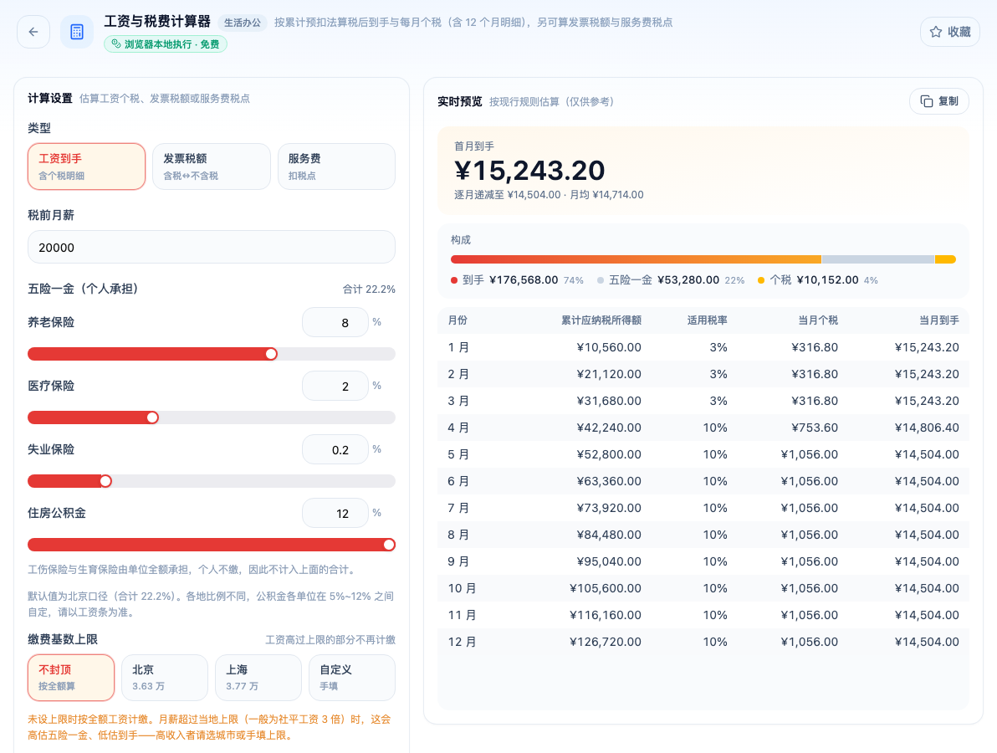The width and height of the screenshot is (997, 753).
Task: Click the gray 五险一金 legend dot
Action: pos(601,279)
